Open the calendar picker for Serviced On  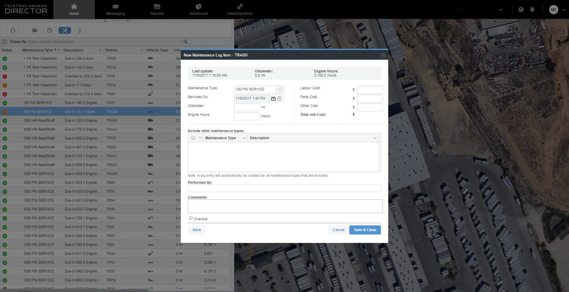point(273,98)
